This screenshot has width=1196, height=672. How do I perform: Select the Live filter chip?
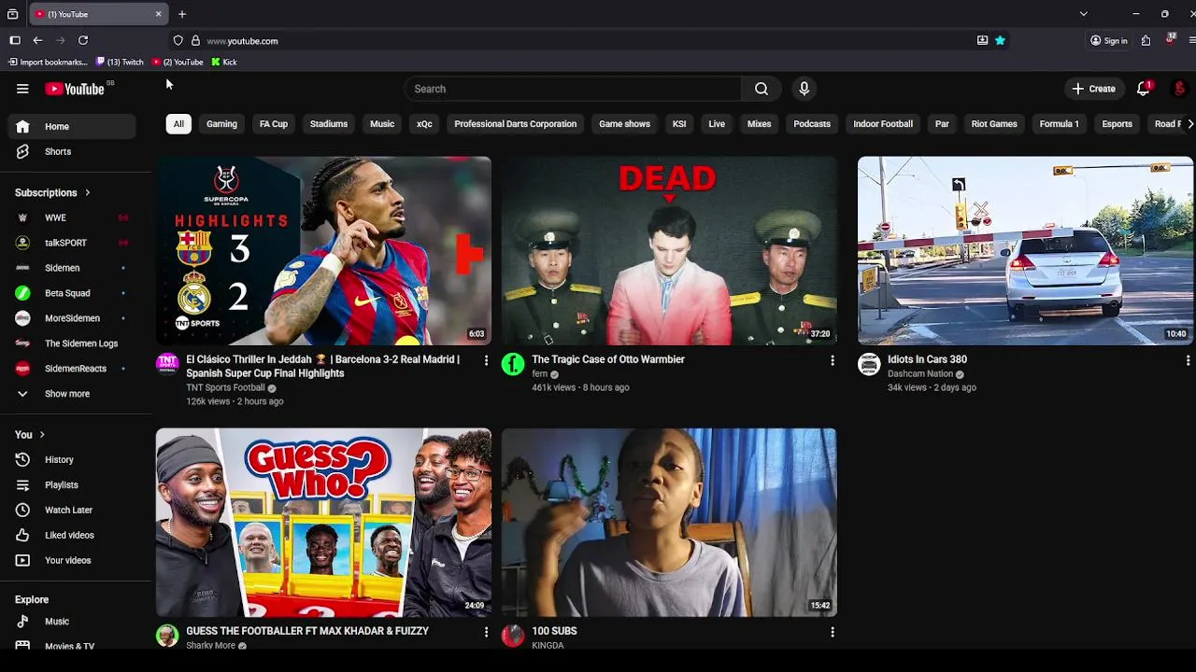pyautogui.click(x=717, y=124)
